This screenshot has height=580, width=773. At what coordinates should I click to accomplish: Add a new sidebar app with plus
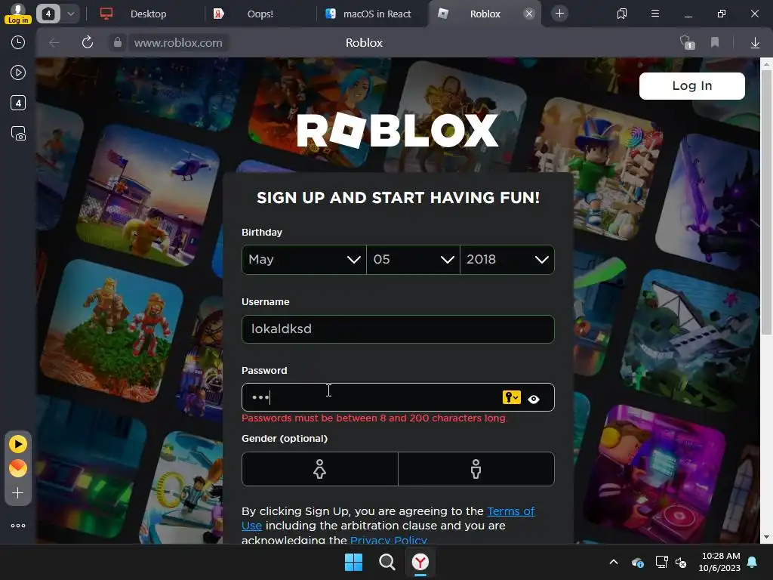coord(18,492)
